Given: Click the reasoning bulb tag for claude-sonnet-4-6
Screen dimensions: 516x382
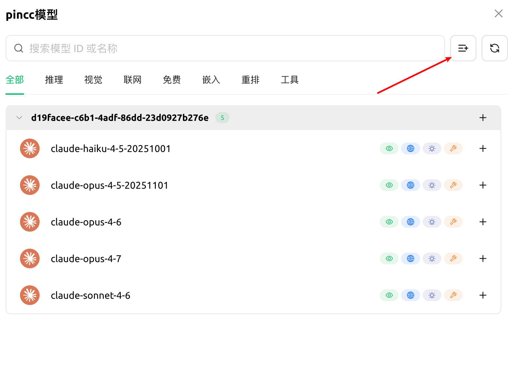Looking at the screenshot, I should pyautogui.click(x=432, y=295).
